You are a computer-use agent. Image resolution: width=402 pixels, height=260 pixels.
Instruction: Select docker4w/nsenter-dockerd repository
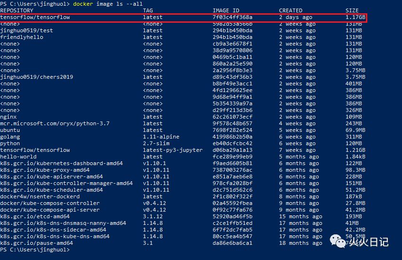tap(40, 197)
